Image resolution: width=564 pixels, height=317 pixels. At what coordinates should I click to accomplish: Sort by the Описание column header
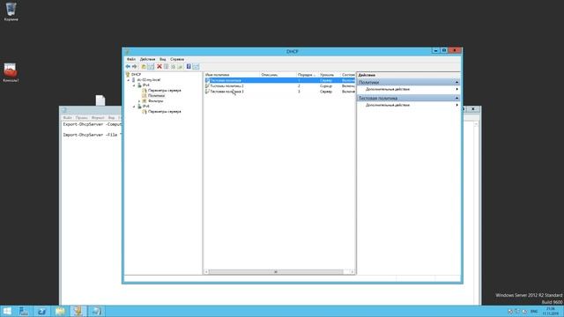click(x=278, y=75)
